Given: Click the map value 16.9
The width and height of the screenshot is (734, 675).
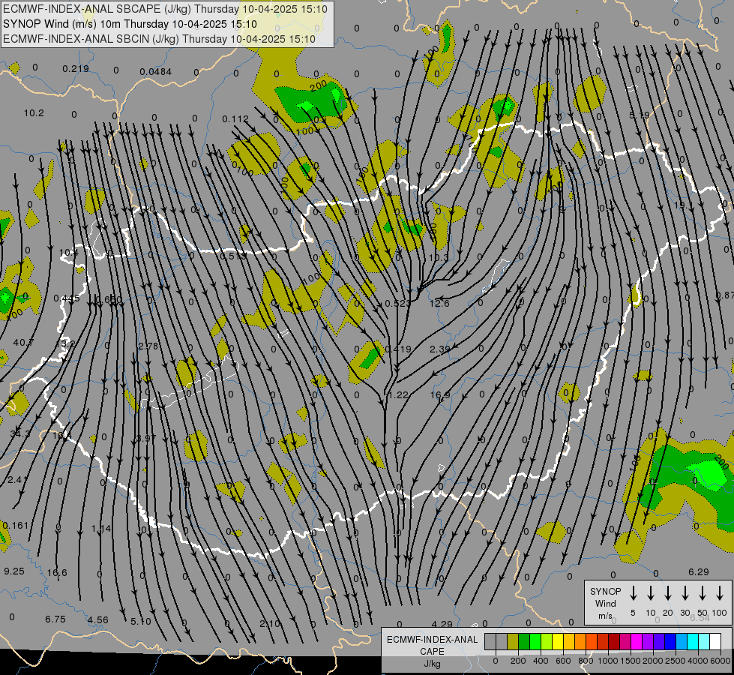Looking at the screenshot, I should click(440, 395).
